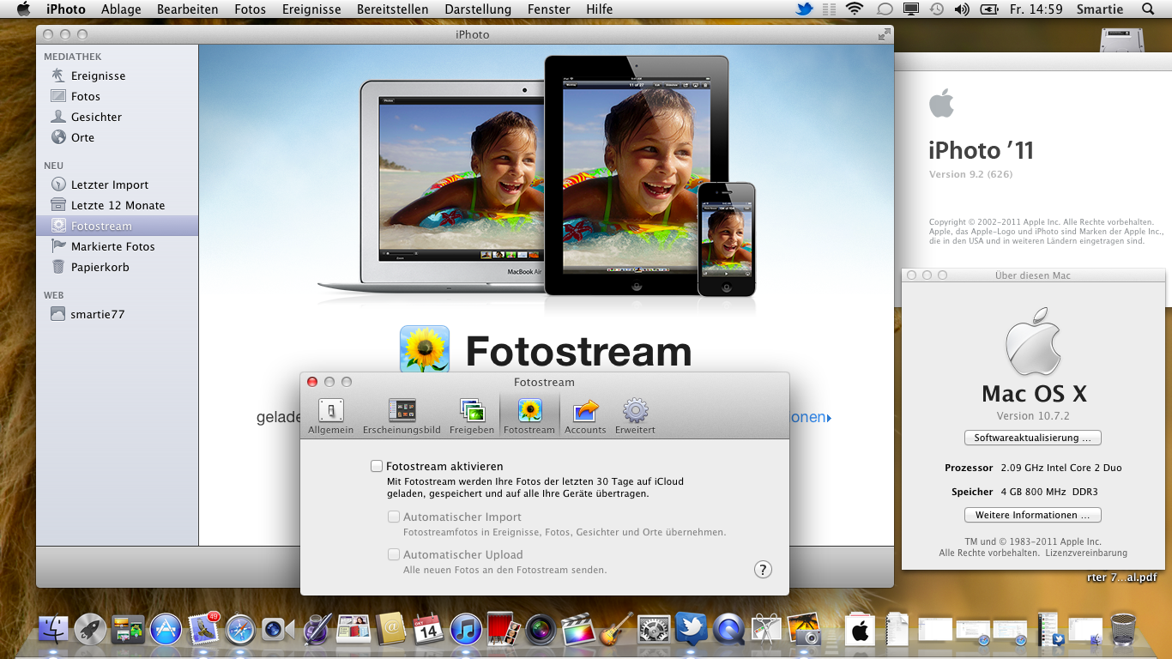Viewport: 1172px width, 659px height.
Task: Open Photo Booth from the Dock
Action: point(503,630)
